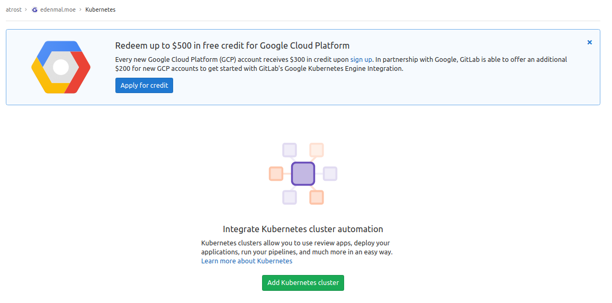Click the top-right orange node in illustration

pyautogui.click(x=317, y=150)
